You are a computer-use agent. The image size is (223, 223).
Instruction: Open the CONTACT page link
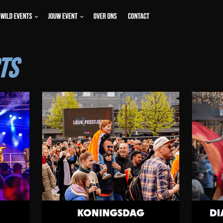point(139,16)
